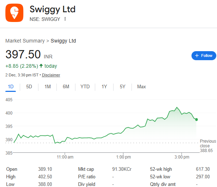
Task: Show the 5Y chart range
Action: tap(123, 86)
